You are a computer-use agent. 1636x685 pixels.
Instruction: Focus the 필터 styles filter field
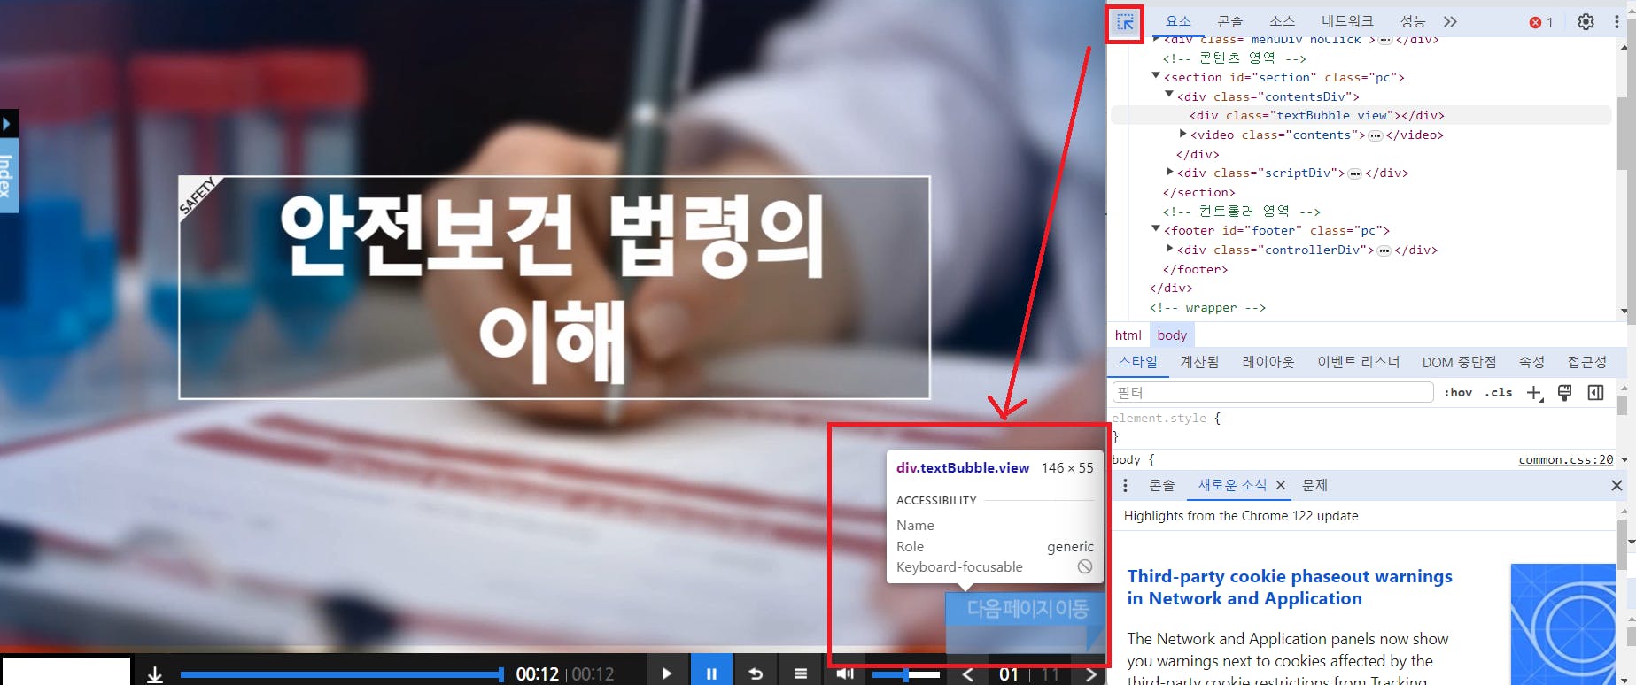(x=1272, y=392)
